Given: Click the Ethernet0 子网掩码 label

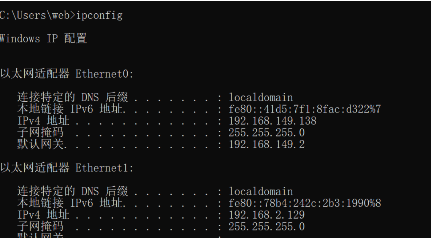Looking at the screenshot, I should (40, 132).
